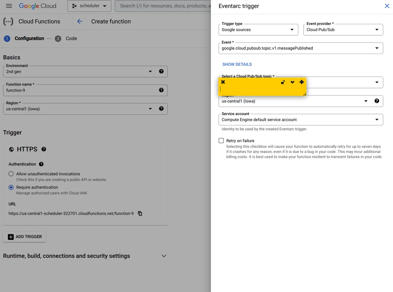The width and height of the screenshot is (393, 292).
Task: Click the globe icon beside HTTPS
Action: 11,149
